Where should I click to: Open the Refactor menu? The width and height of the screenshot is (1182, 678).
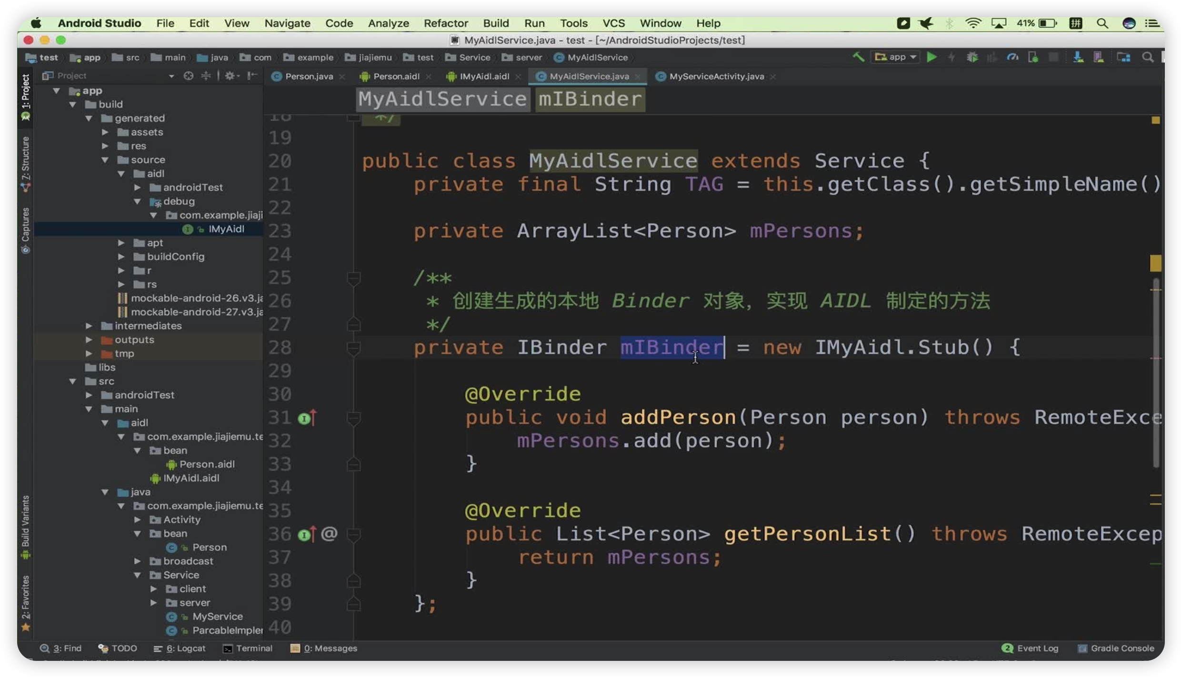pyautogui.click(x=445, y=23)
